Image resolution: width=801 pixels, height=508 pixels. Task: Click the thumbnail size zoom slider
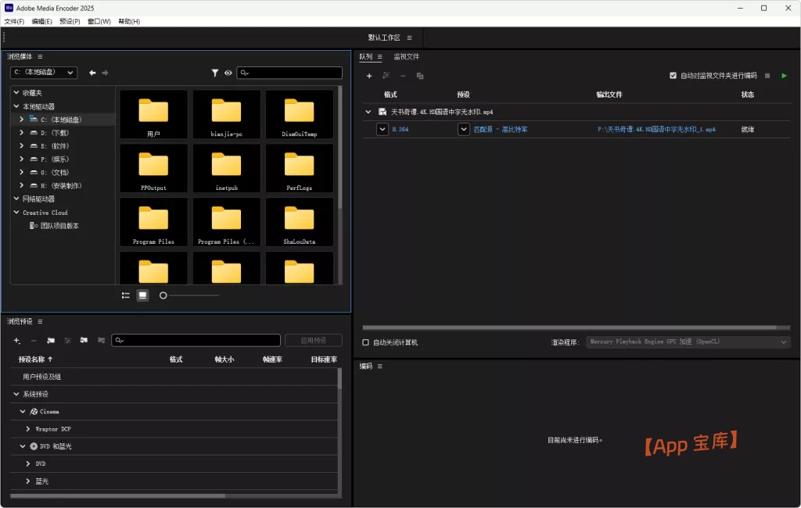click(x=163, y=295)
